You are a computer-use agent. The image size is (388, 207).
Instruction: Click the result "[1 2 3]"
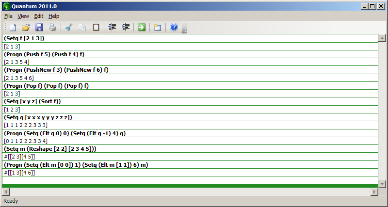tap(190, 109)
